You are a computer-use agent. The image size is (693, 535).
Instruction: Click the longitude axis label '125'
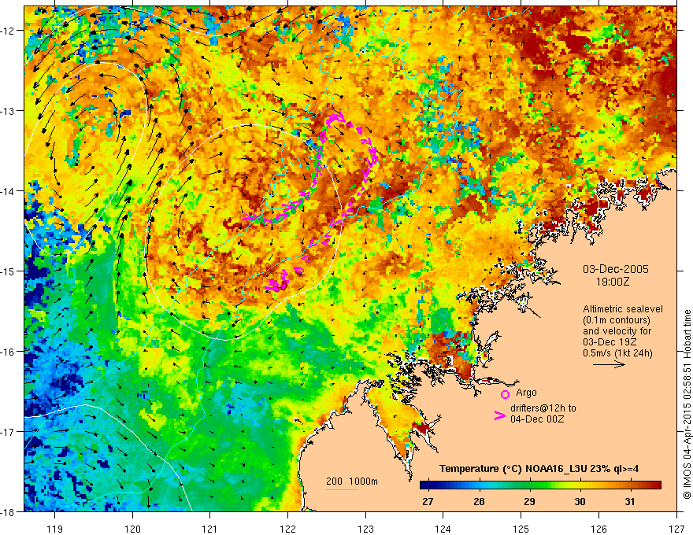(x=521, y=529)
